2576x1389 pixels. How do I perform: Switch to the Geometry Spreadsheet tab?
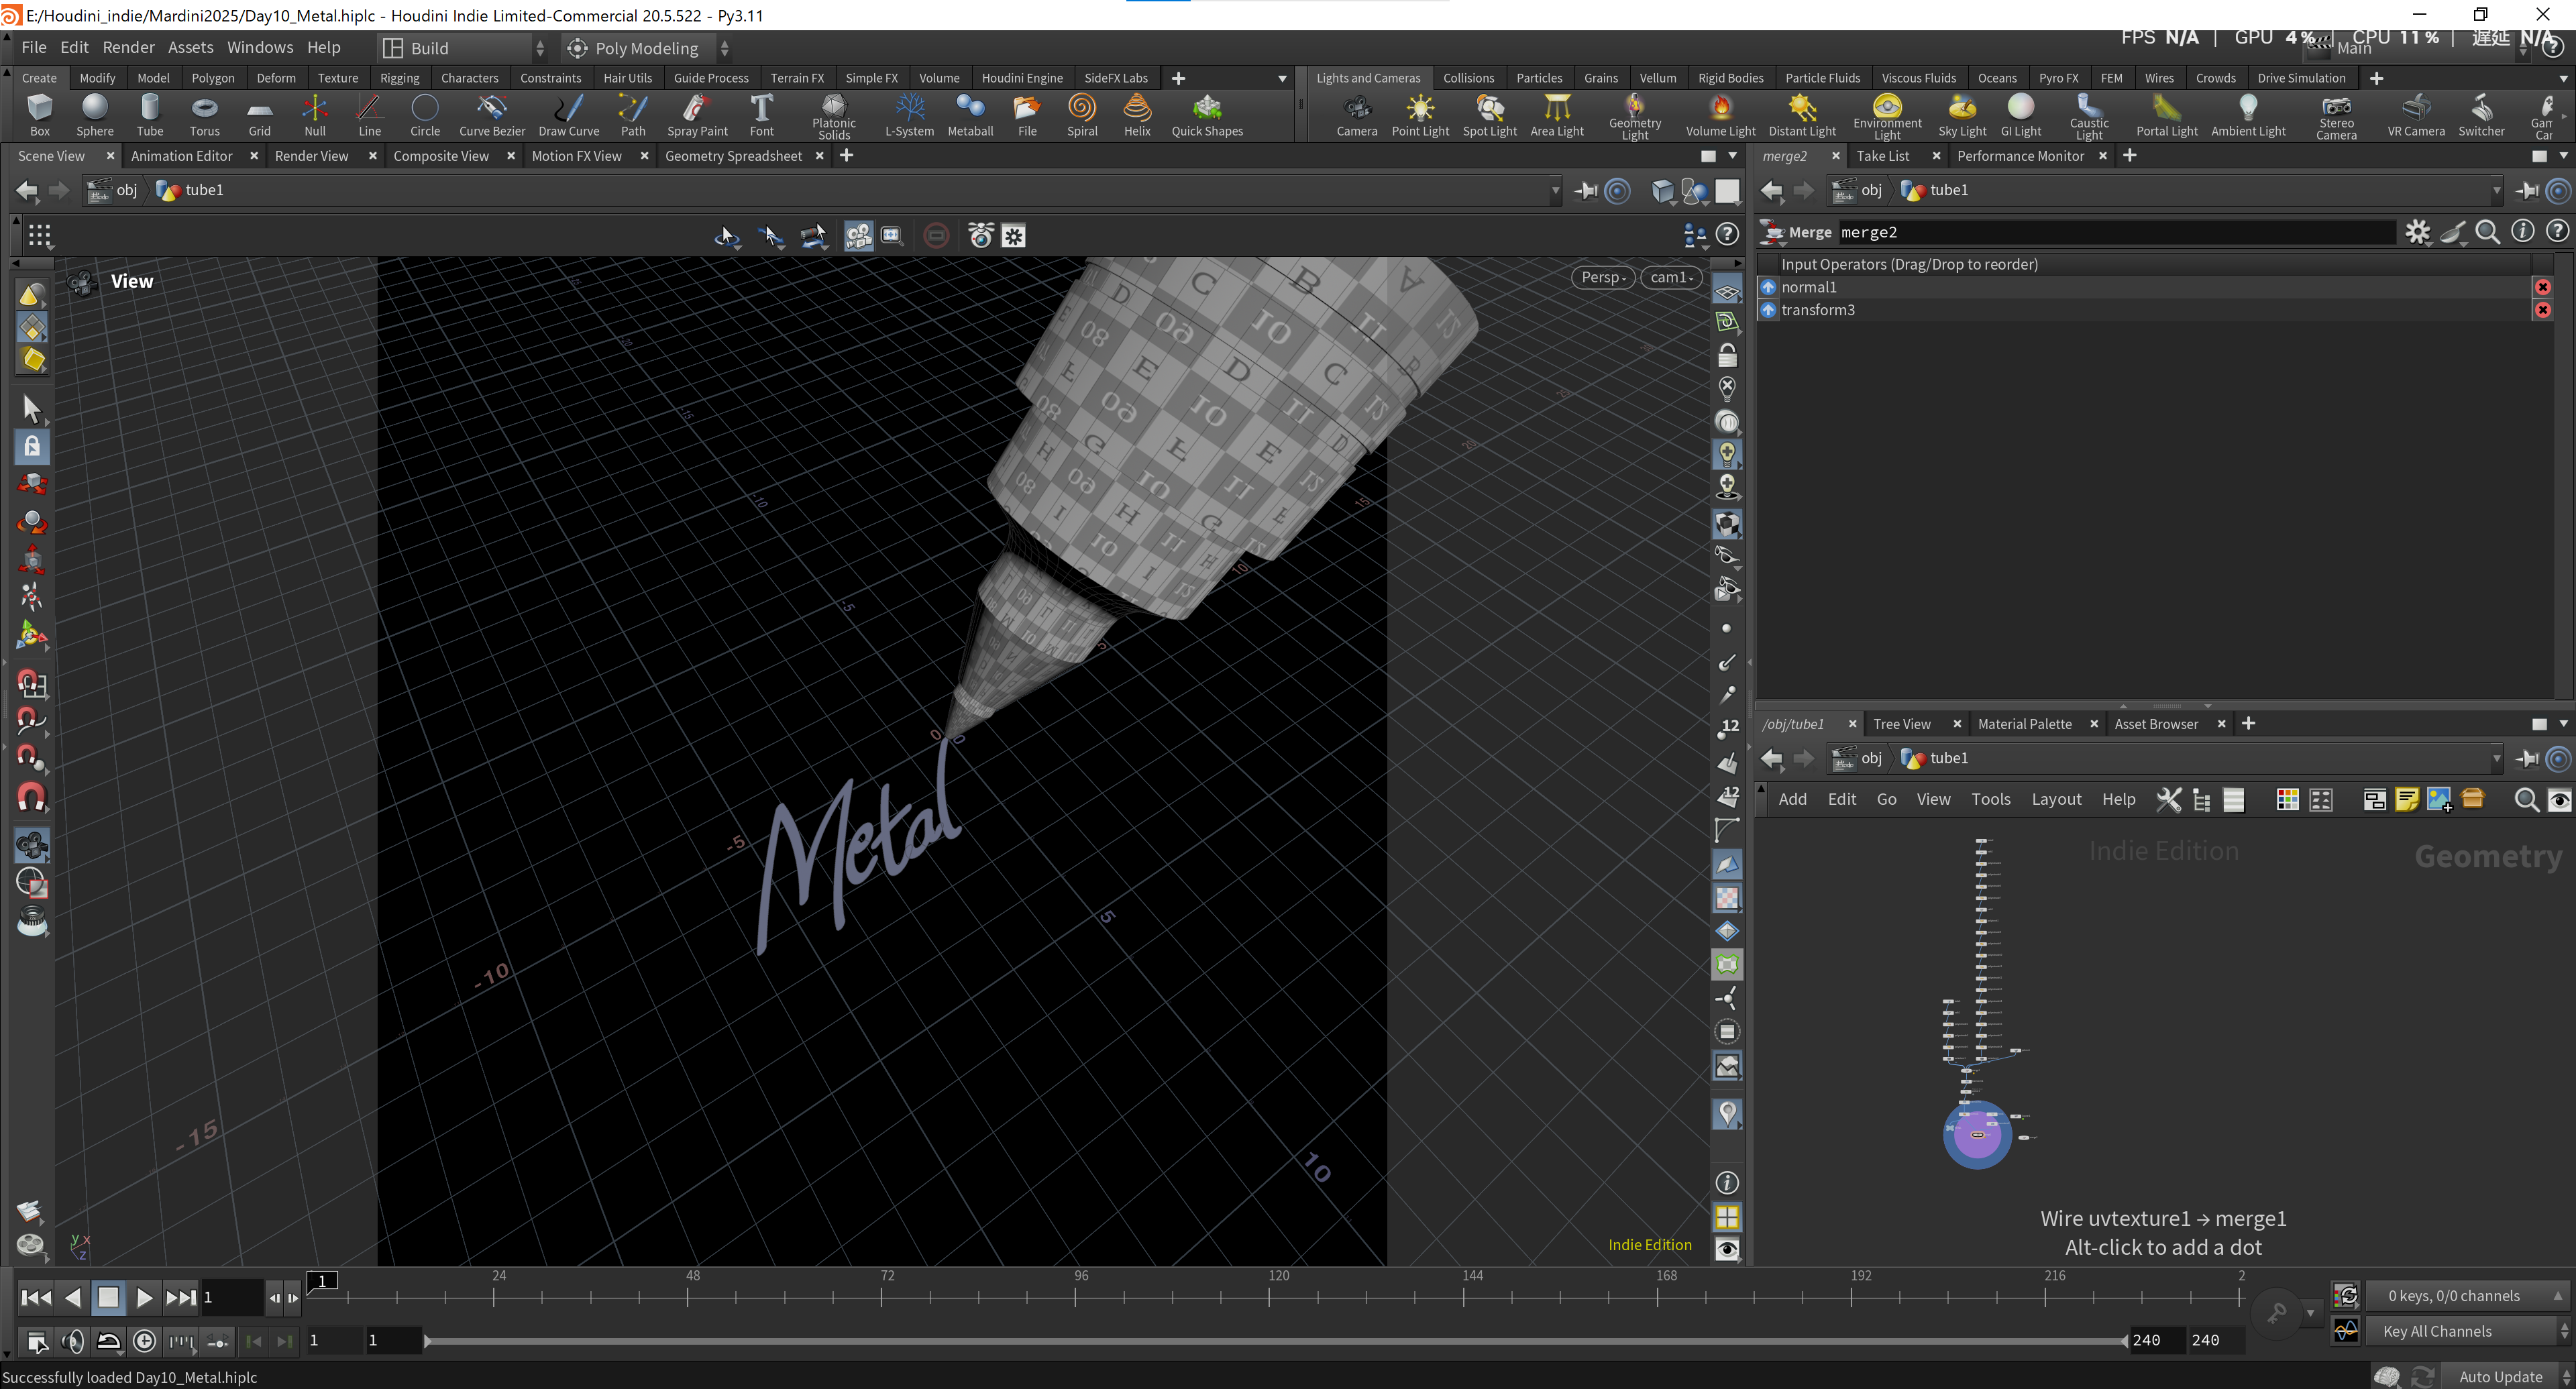[733, 156]
